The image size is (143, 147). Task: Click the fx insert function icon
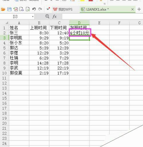[x=54, y=17]
